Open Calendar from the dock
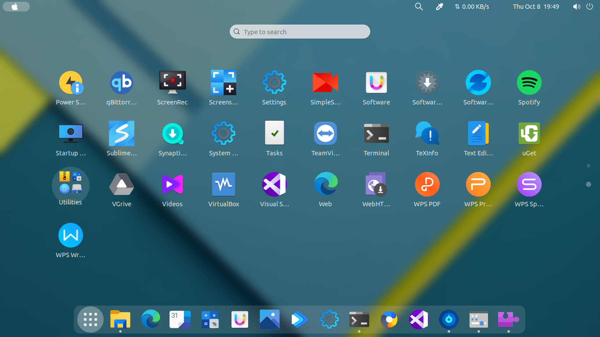600x337 pixels. (x=180, y=319)
